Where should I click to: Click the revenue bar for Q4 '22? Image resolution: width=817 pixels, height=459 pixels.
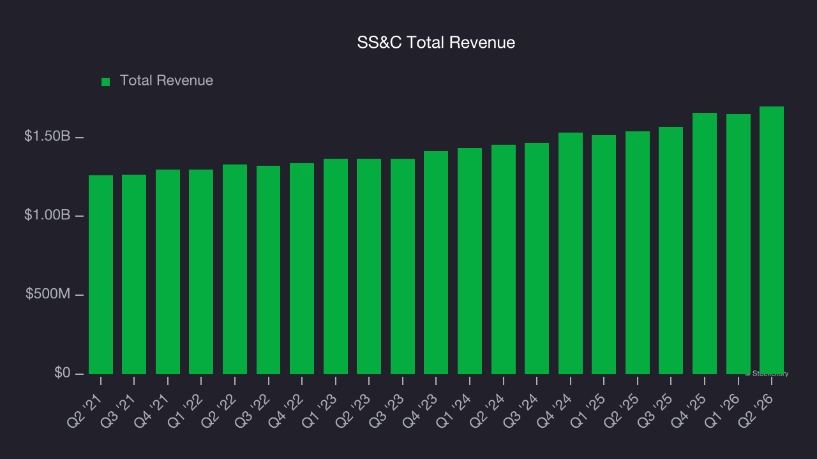302,268
